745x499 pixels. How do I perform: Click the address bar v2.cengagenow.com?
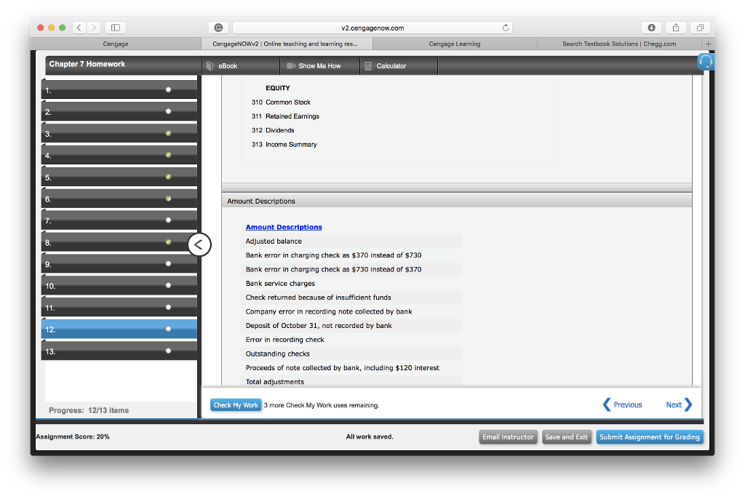pos(372,28)
